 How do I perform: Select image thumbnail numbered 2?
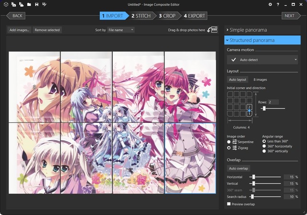tap(190, 87)
